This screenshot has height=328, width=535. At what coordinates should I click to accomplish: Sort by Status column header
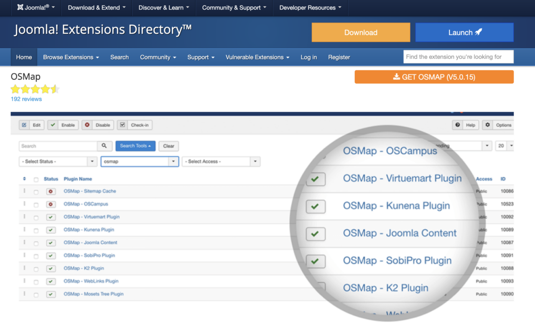coord(51,179)
